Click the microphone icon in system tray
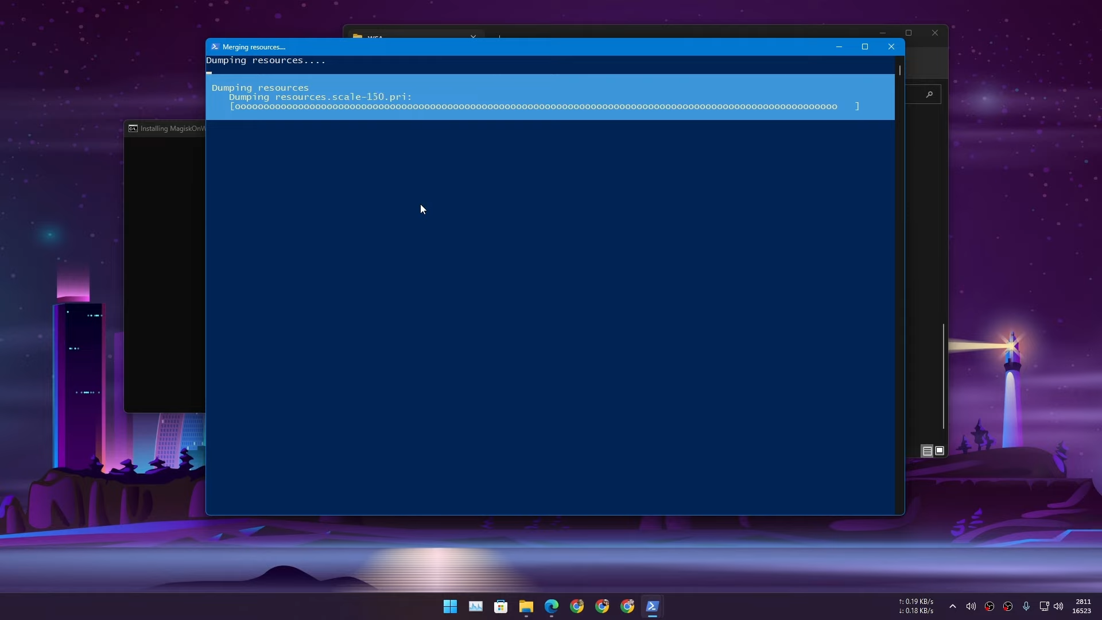This screenshot has width=1102, height=620. (1026, 606)
